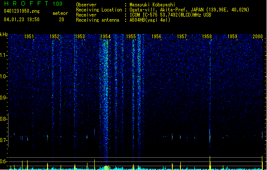Click the Receiver label

point(86,15)
